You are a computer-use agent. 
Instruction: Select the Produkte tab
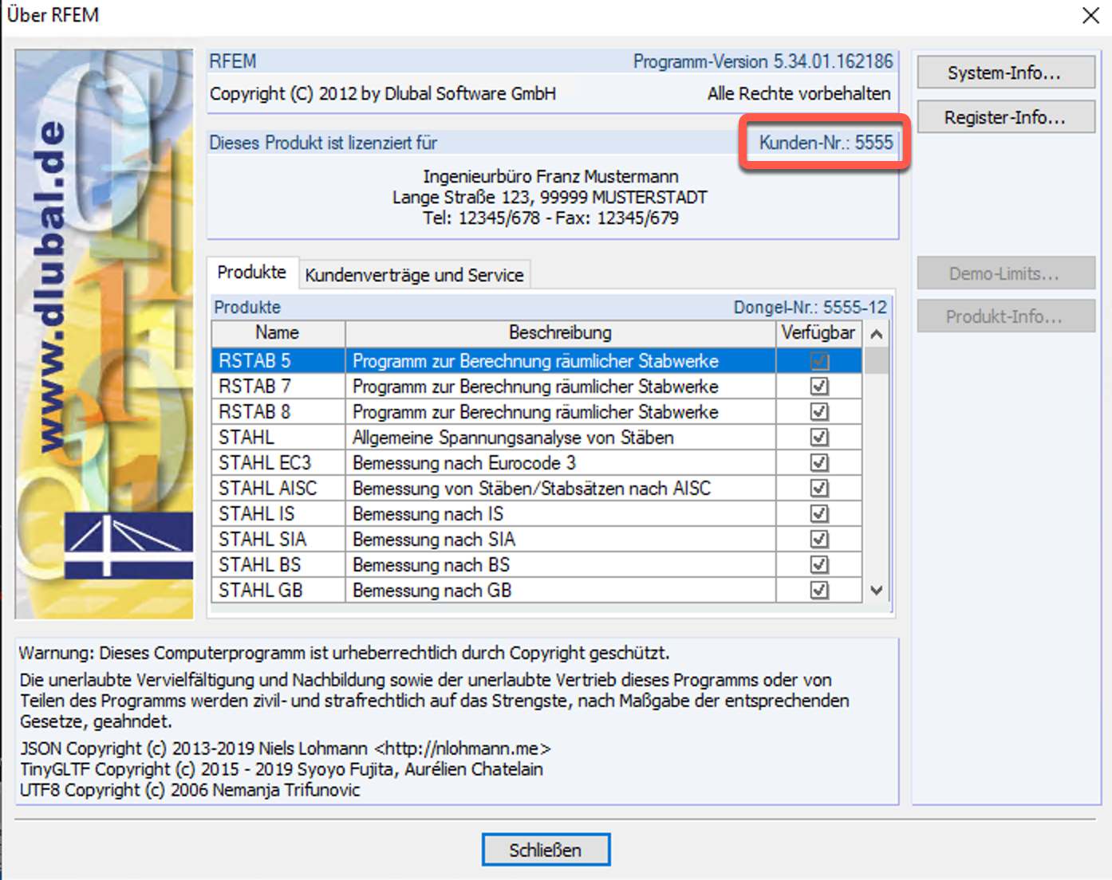pyautogui.click(x=252, y=272)
